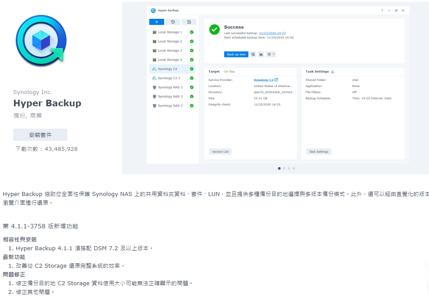Click the Local Storage 1 drive icon
This screenshot has height=304, width=429.
click(x=155, y=32)
